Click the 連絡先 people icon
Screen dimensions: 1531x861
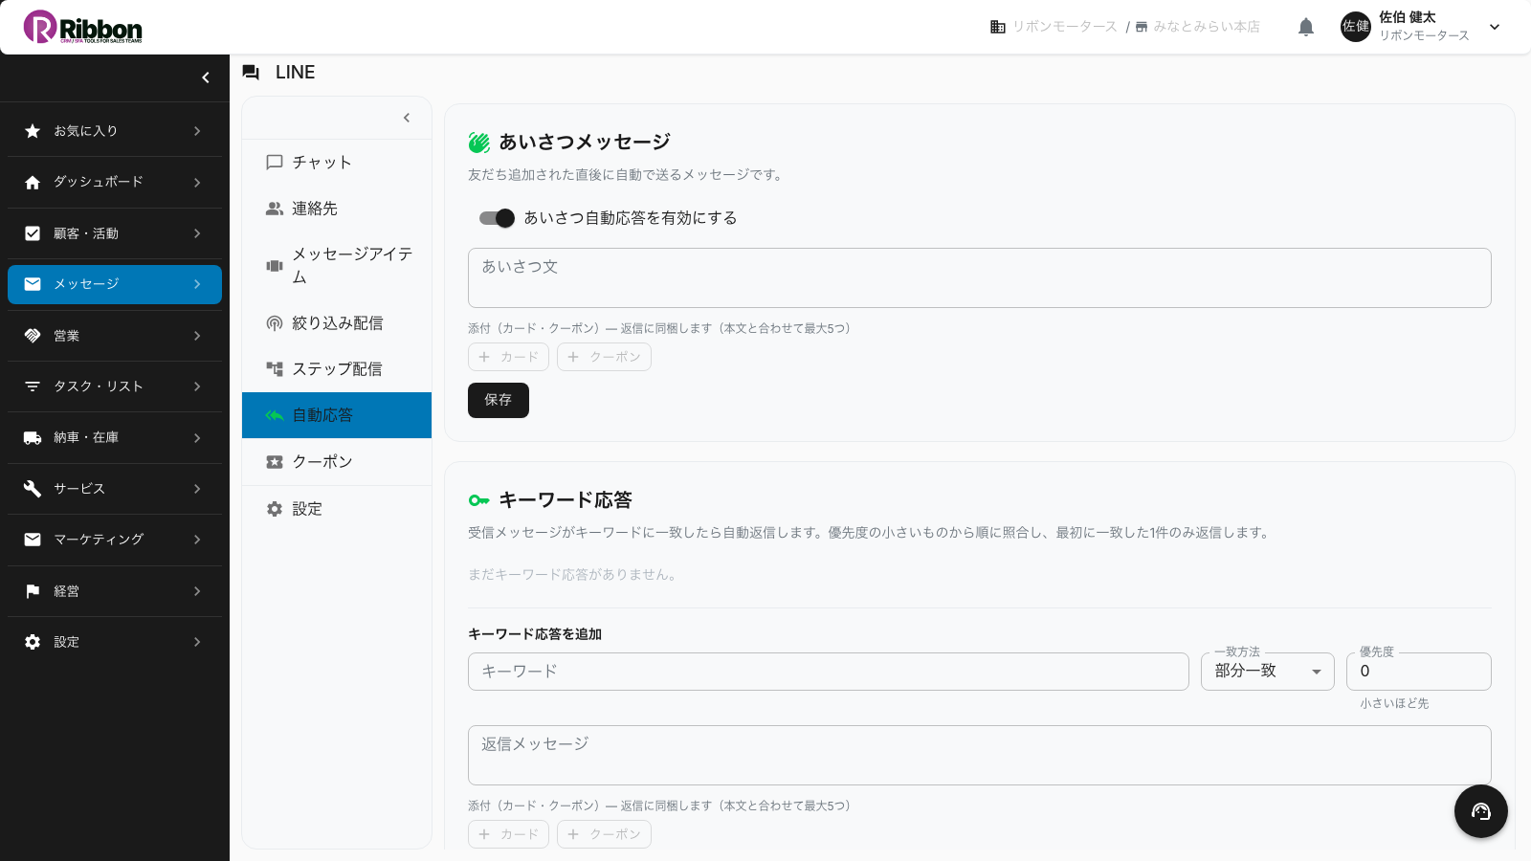click(x=275, y=209)
